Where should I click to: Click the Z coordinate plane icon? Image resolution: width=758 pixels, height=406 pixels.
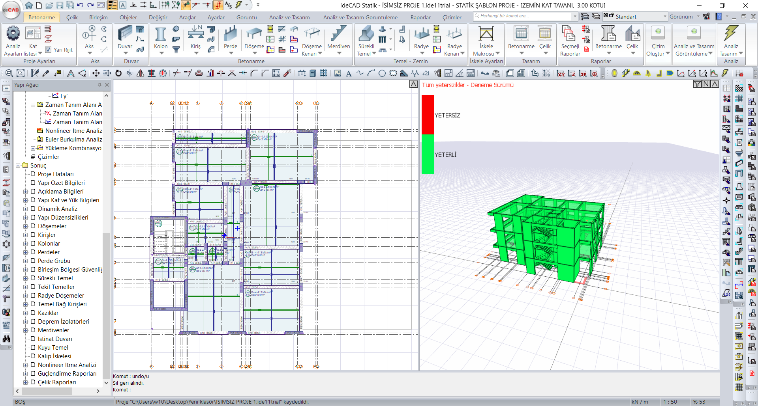tap(572, 73)
